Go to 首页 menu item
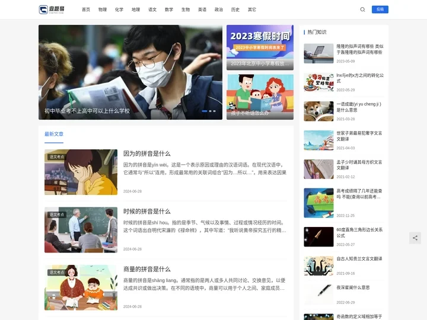 (x=86, y=9)
